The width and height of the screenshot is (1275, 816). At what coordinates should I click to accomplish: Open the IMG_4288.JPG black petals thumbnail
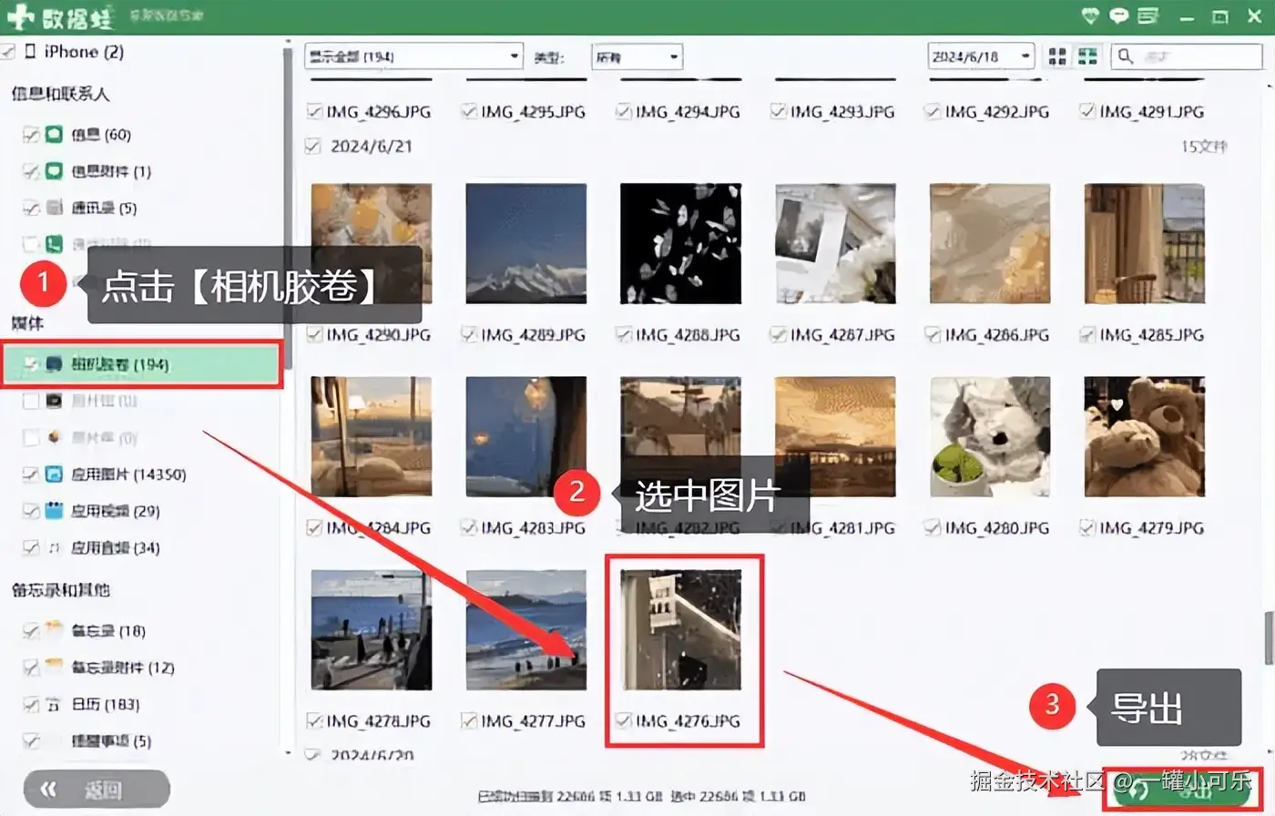coord(680,243)
